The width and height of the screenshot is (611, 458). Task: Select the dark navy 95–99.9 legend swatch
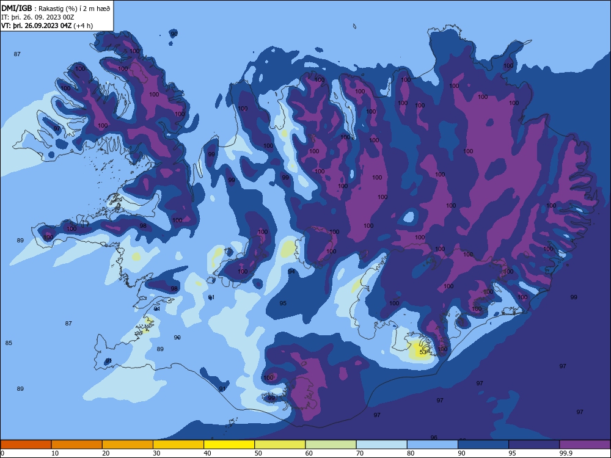pyautogui.click(x=534, y=445)
